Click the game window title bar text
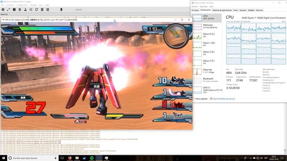 [41, 20]
